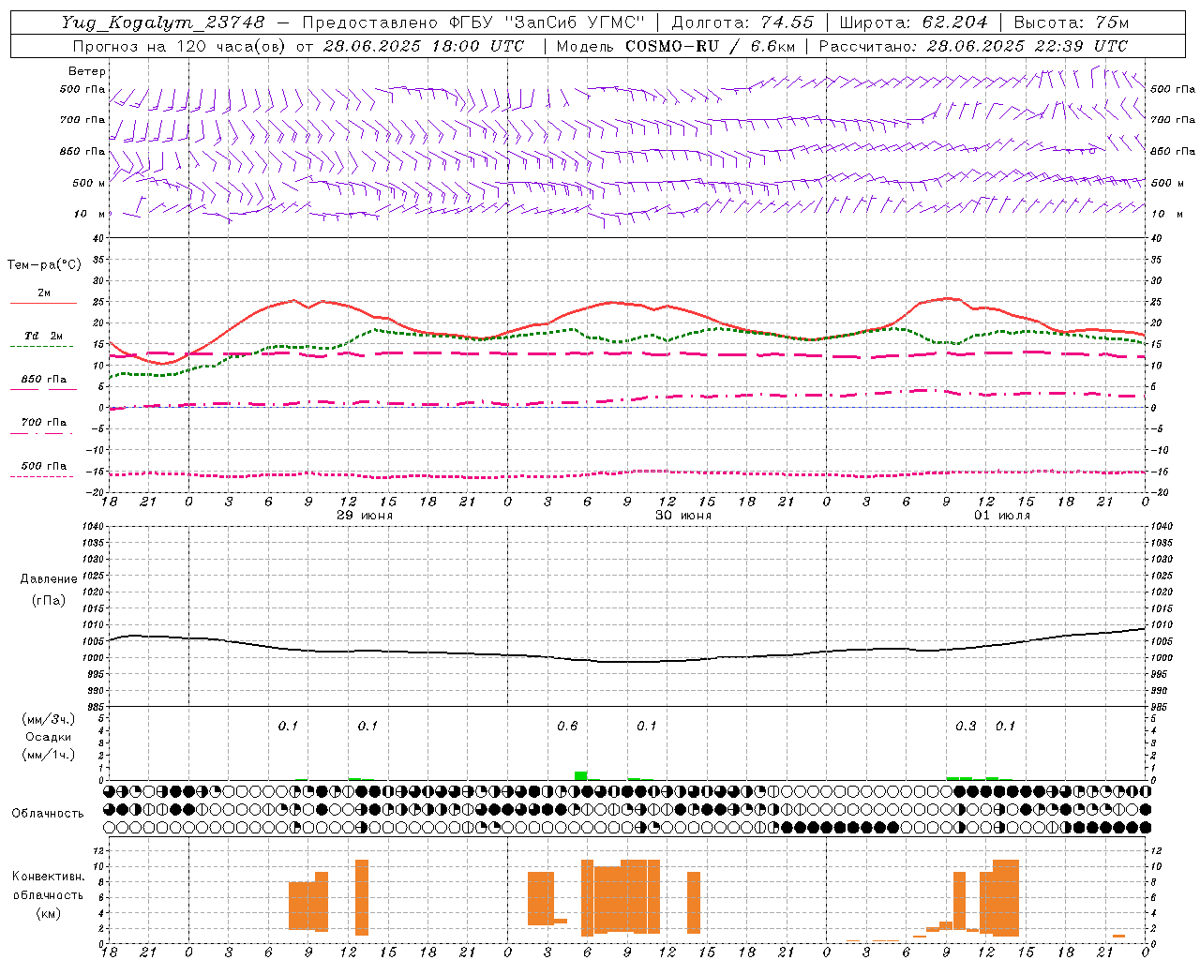The height and width of the screenshot is (960, 1200).
Task: Click the '2м' temperature legend label
Action: 44,293
